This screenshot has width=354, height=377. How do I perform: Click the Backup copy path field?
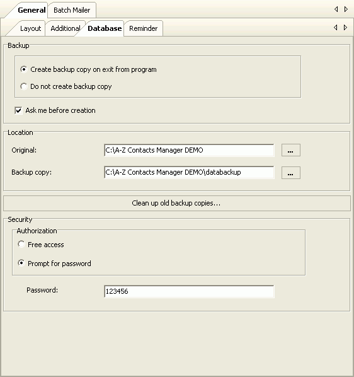coord(189,172)
